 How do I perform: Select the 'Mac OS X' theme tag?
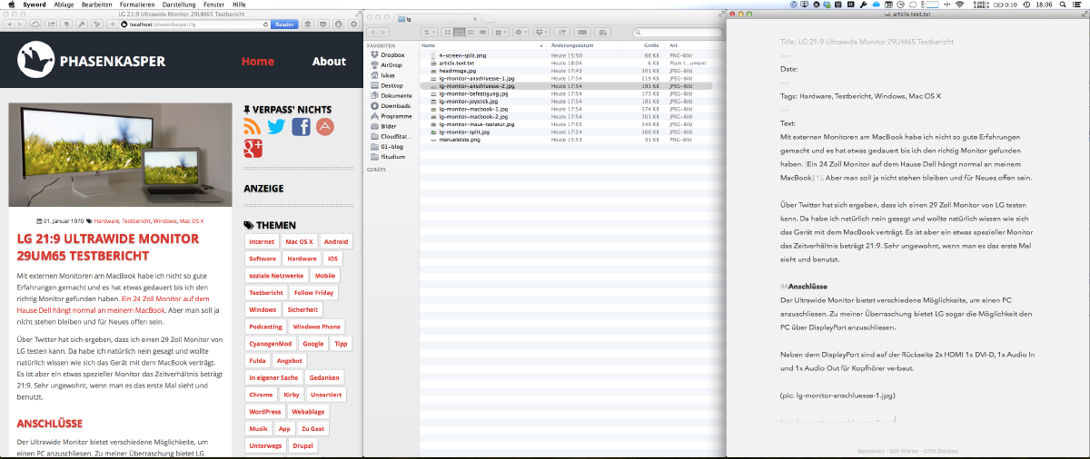[x=299, y=242]
